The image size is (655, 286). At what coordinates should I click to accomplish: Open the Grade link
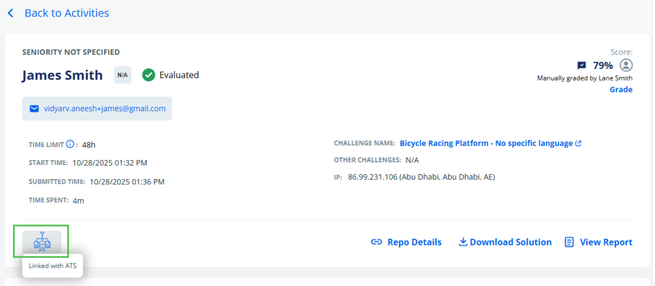click(621, 90)
